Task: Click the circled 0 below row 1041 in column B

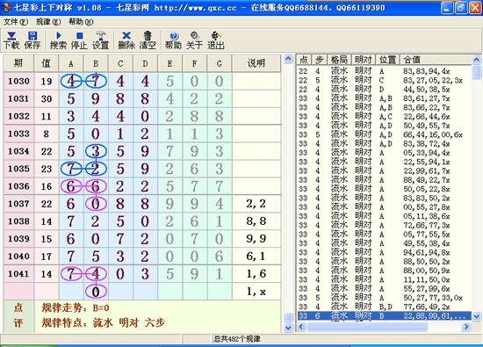Action: (96, 292)
